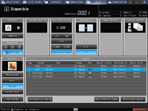Click the clock icon at 09:44
This screenshot has width=148, height=111.
tap(2, 109)
